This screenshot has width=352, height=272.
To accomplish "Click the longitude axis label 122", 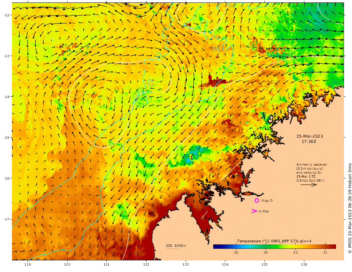I will click(146, 264).
